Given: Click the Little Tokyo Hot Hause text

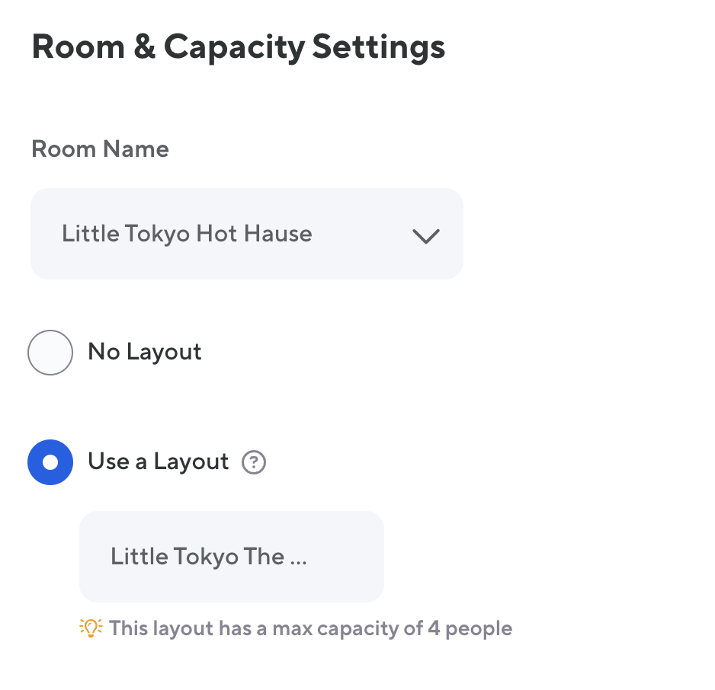Looking at the screenshot, I should (187, 234).
